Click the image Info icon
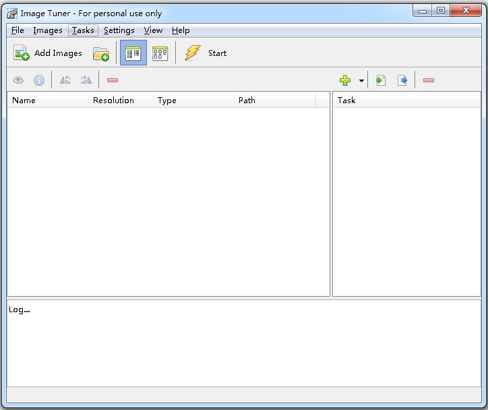Image resolution: width=488 pixels, height=410 pixels. click(x=39, y=80)
